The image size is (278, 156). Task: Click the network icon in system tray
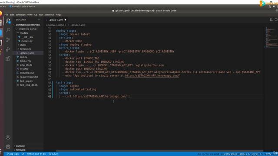click(270, 6)
